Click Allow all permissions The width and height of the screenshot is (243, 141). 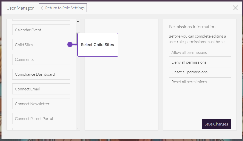point(199,52)
